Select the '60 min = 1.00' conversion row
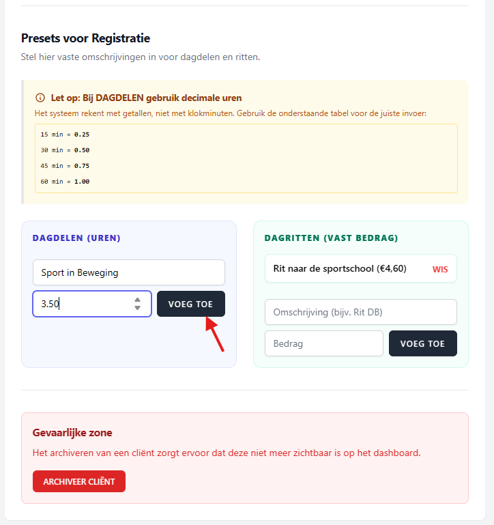This screenshot has width=494, height=525. point(65,182)
